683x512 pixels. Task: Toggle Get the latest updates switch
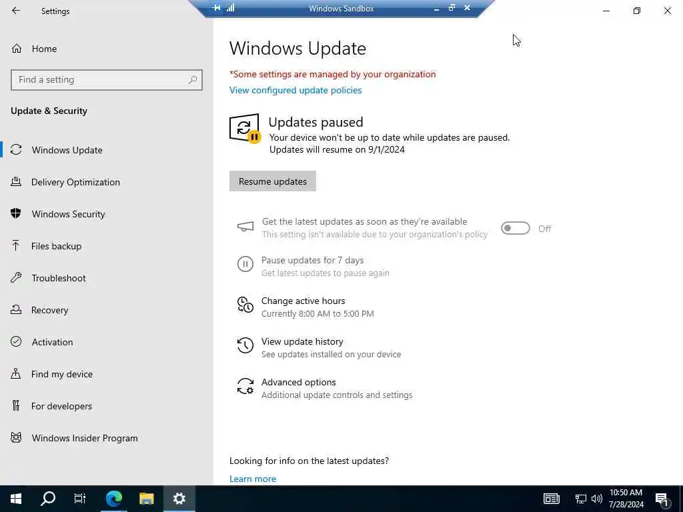(516, 228)
